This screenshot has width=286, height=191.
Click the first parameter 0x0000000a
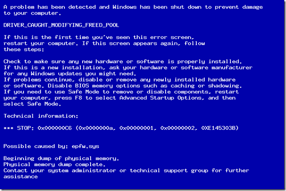[x=96, y=128]
